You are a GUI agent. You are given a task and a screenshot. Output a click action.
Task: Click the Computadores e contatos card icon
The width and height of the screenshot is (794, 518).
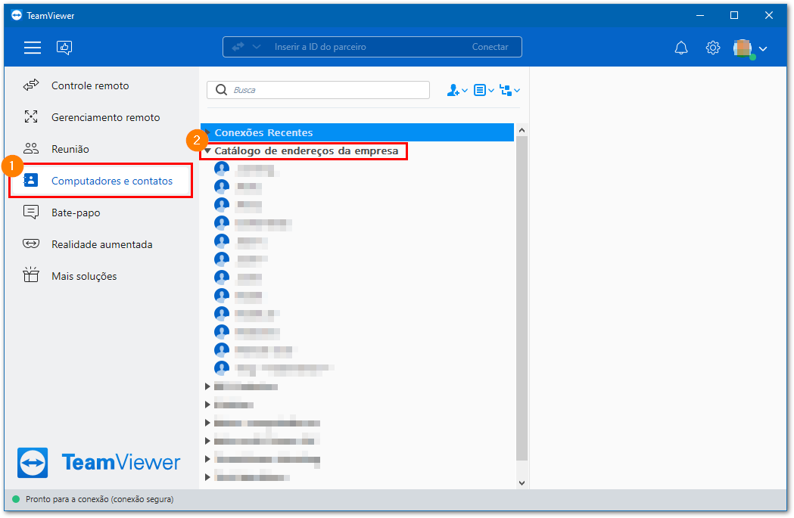point(31,180)
